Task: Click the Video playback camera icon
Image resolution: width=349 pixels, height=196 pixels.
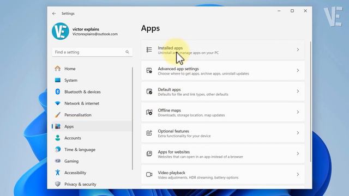Action: pos(149,174)
